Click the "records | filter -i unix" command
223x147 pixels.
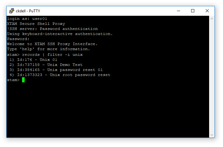pos(52,55)
